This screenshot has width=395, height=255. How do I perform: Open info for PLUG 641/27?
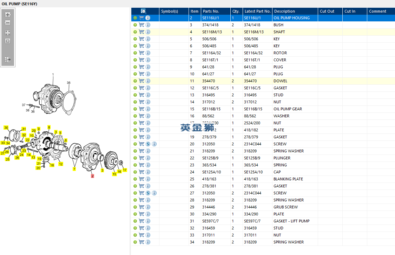coord(148,74)
